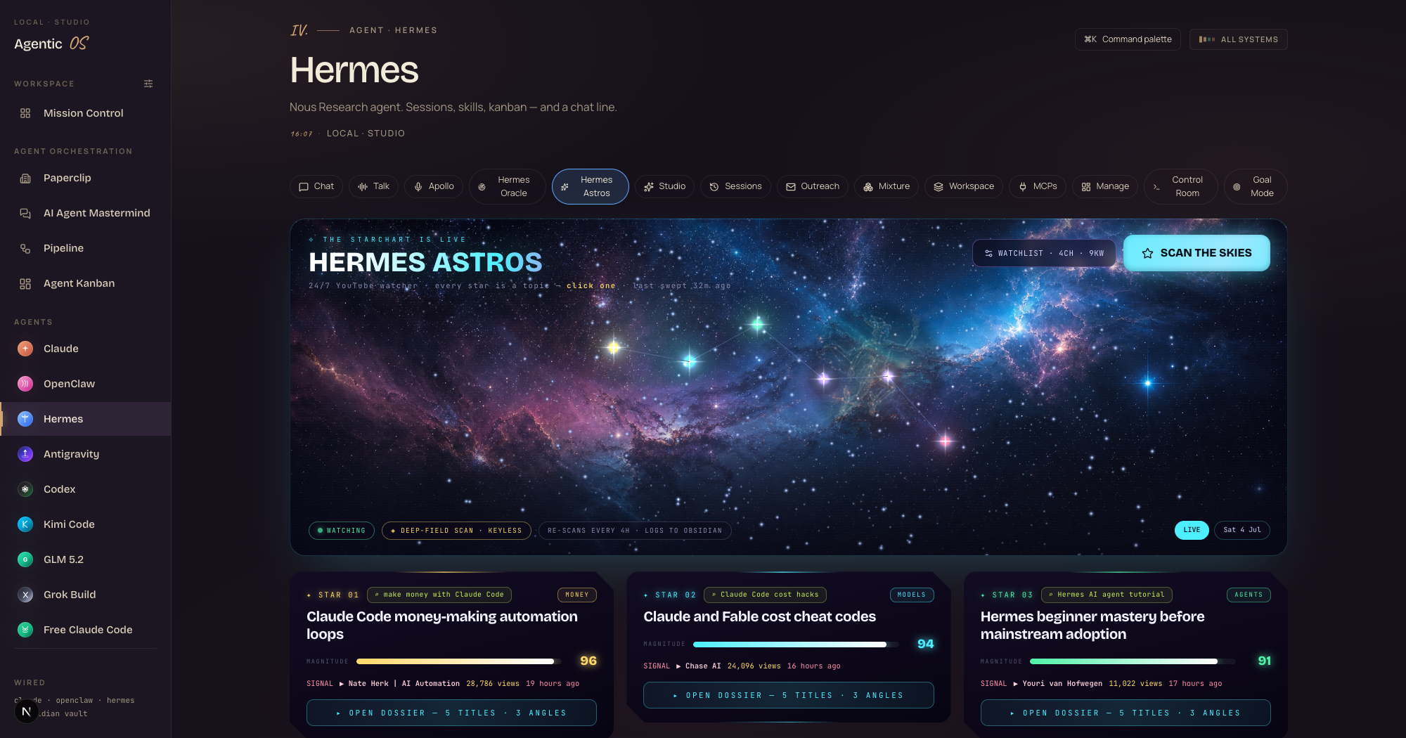Viewport: 1406px width, 738px height.
Task: Select the Goal Mode tab
Action: (x=1256, y=186)
